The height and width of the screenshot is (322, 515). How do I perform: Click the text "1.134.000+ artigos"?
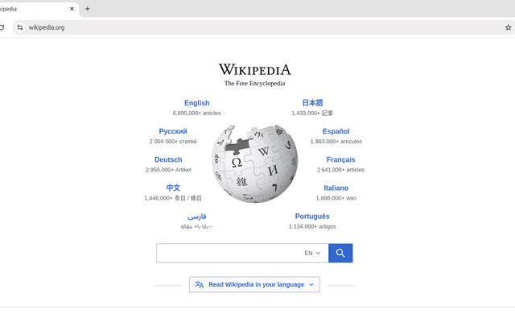tap(312, 226)
